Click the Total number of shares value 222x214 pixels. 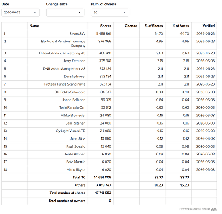click(x=103, y=193)
